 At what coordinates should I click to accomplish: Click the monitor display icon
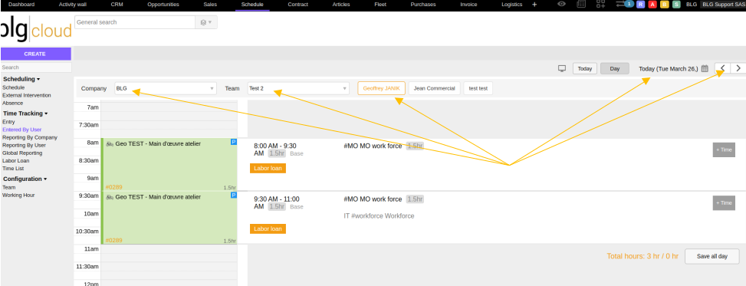coord(562,68)
